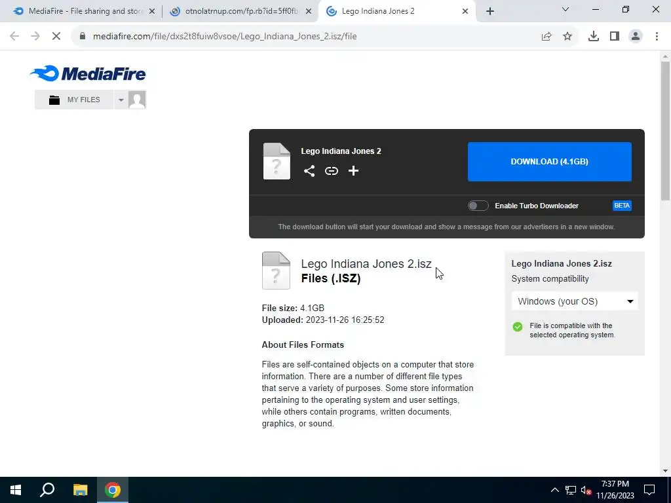This screenshot has width=671, height=503.
Task: Open the tab search chevron
Action: coord(566,9)
